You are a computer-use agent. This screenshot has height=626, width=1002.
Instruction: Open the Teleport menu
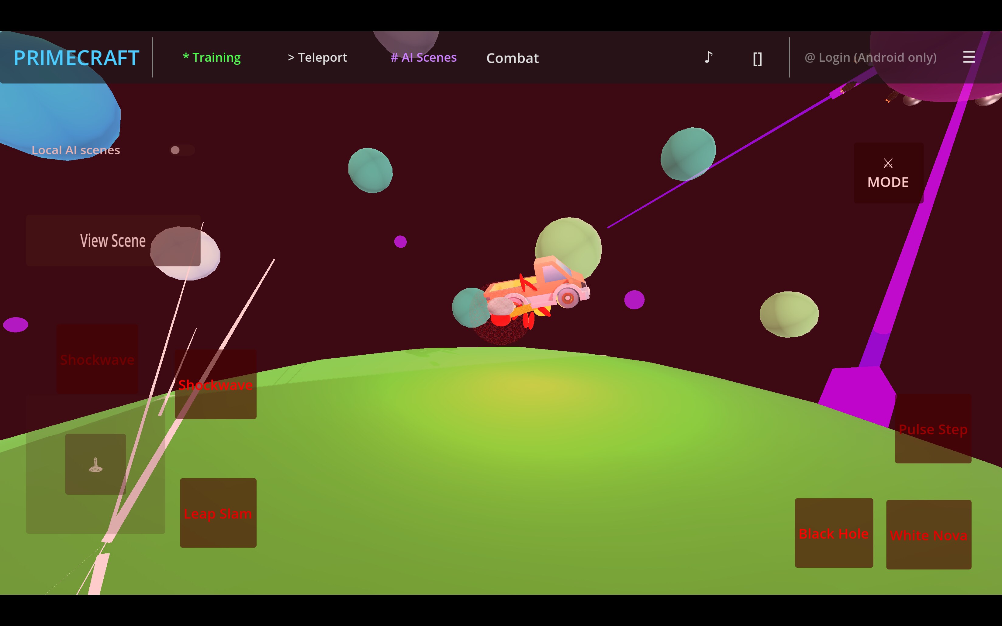point(318,57)
